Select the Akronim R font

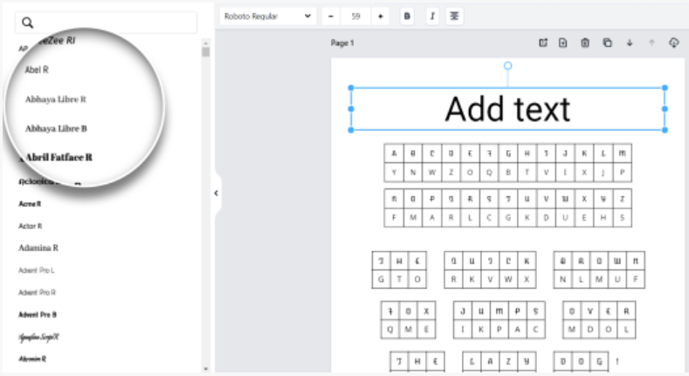[x=32, y=359]
